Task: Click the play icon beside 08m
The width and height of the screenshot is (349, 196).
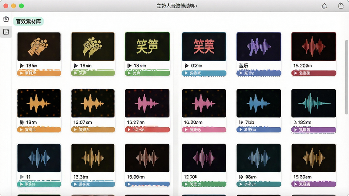Action: pyautogui.click(x=241, y=177)
